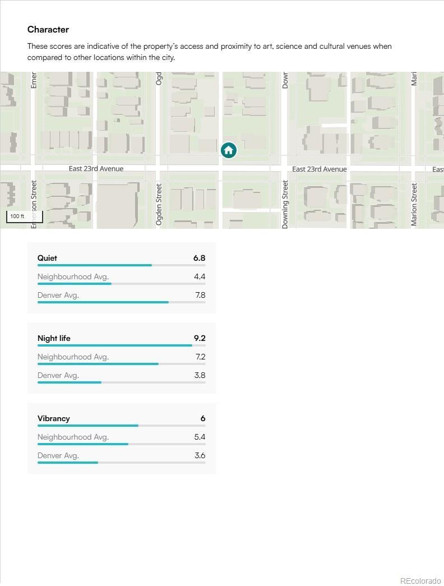This screenshot has height=586, width=444.
Task: Click the Quiet score value 6.8
Action: [x=199, y=258]
